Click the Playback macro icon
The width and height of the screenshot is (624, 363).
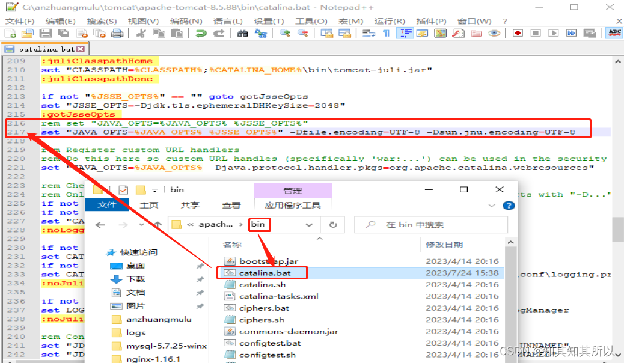(554, 34)
